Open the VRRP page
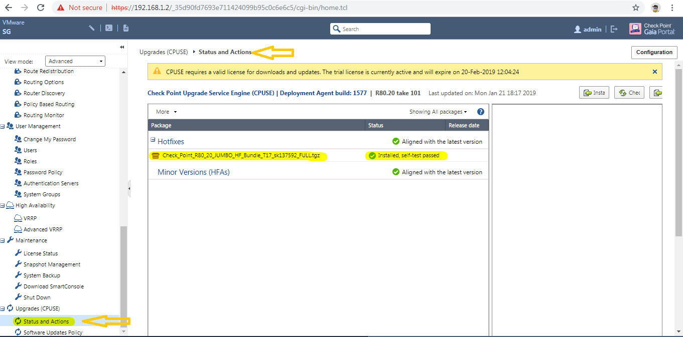The image size is (683, 337). 30,218
